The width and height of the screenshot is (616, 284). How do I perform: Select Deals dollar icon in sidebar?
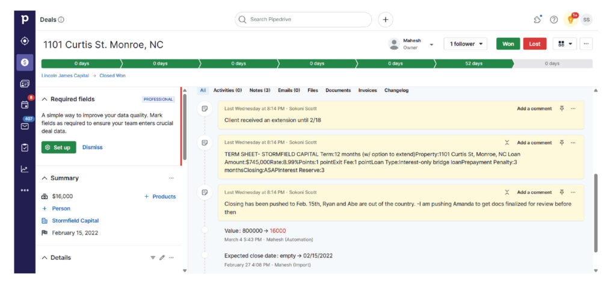coord(24,63)
